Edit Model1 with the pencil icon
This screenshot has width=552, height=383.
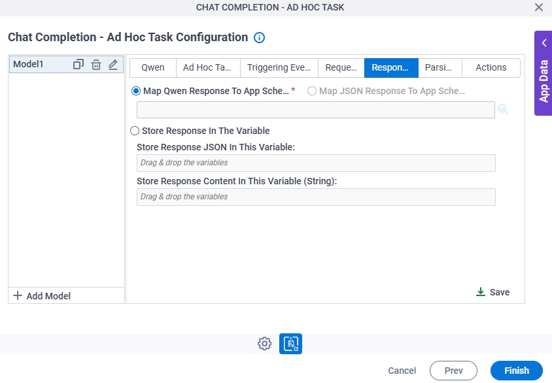(x=113, y=64)
